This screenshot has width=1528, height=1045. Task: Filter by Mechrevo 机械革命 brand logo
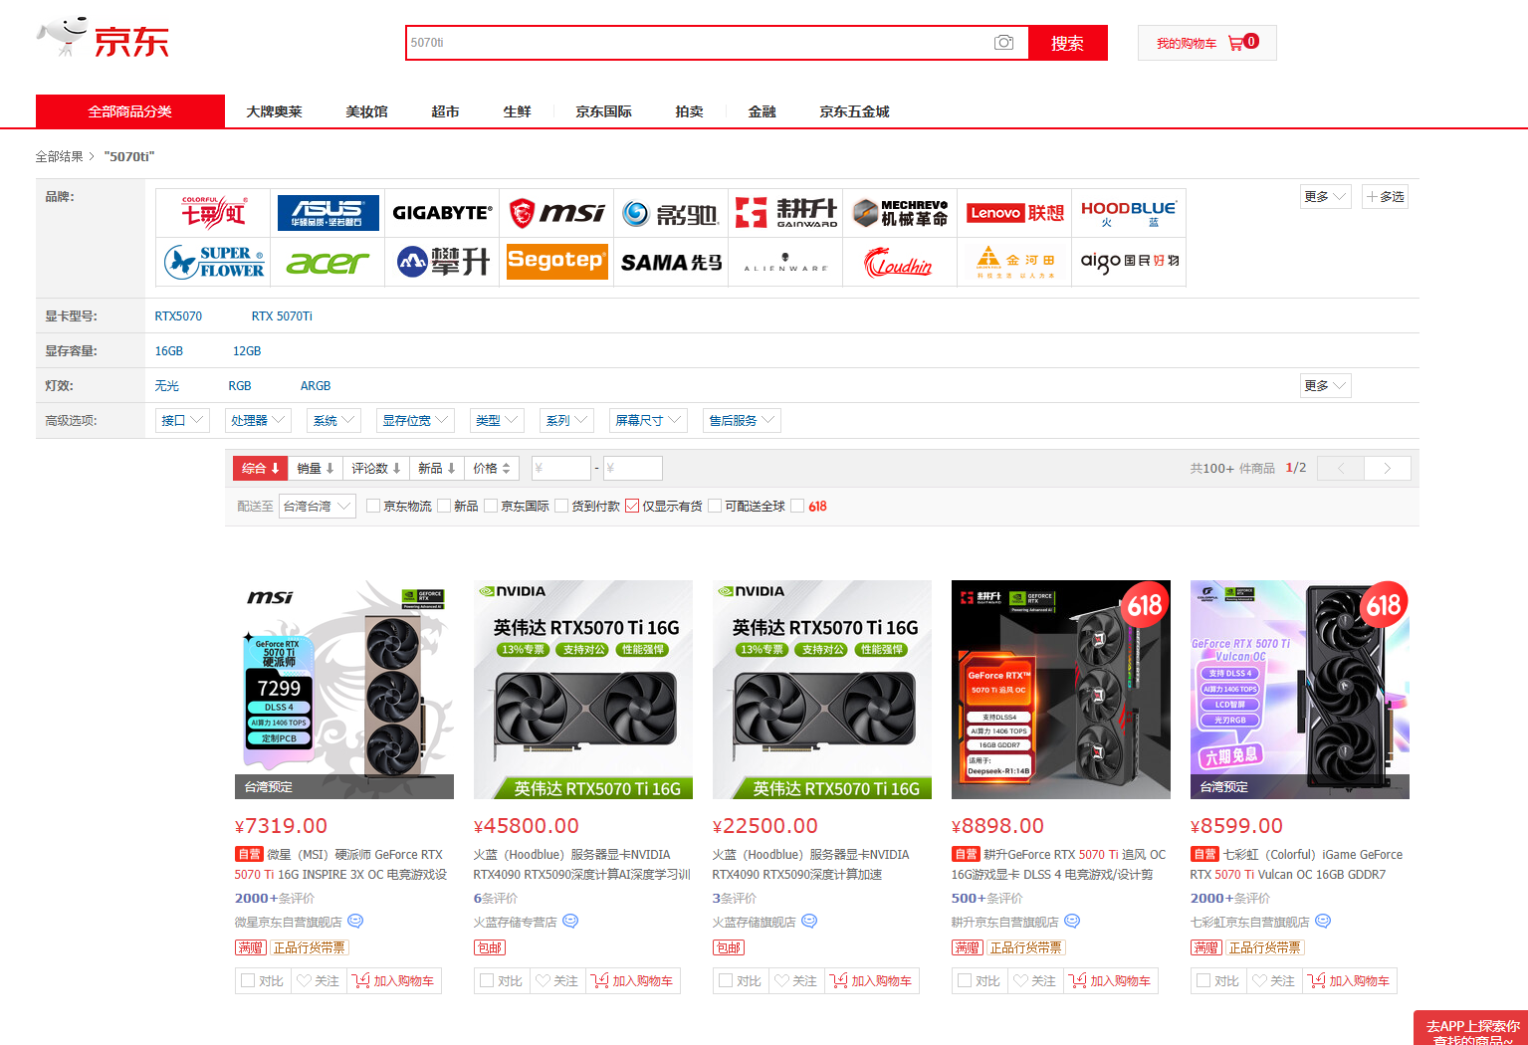900,212
